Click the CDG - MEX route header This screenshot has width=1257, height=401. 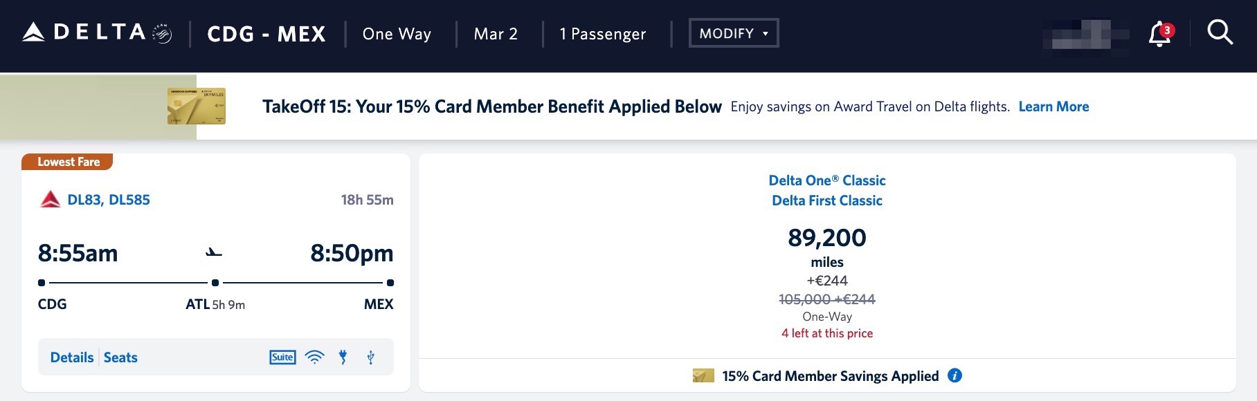265,33
